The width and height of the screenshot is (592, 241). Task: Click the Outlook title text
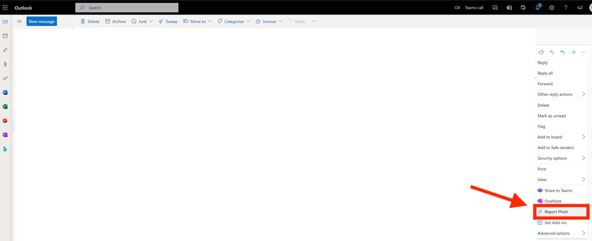pos(24,7)
